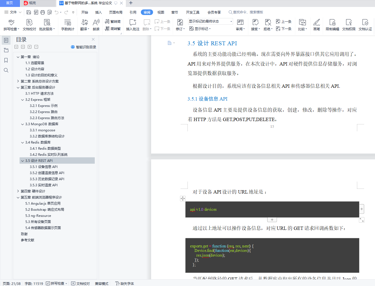Open 限制编辑 restrict editing
375x286 pixels.
(x=332, y=24)
